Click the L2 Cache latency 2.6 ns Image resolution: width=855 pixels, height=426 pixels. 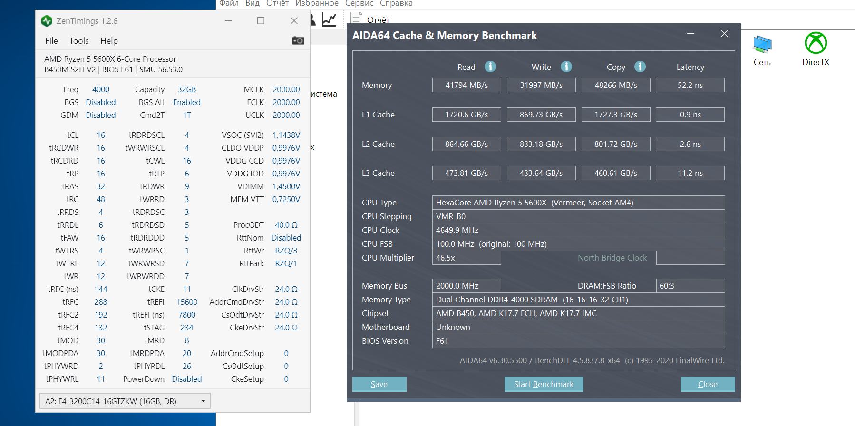tap(690, 144)
